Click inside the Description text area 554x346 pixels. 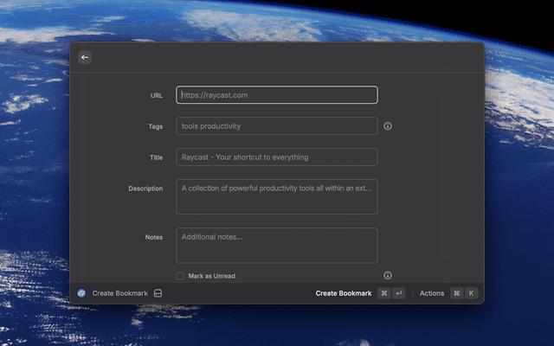(277, 196)
